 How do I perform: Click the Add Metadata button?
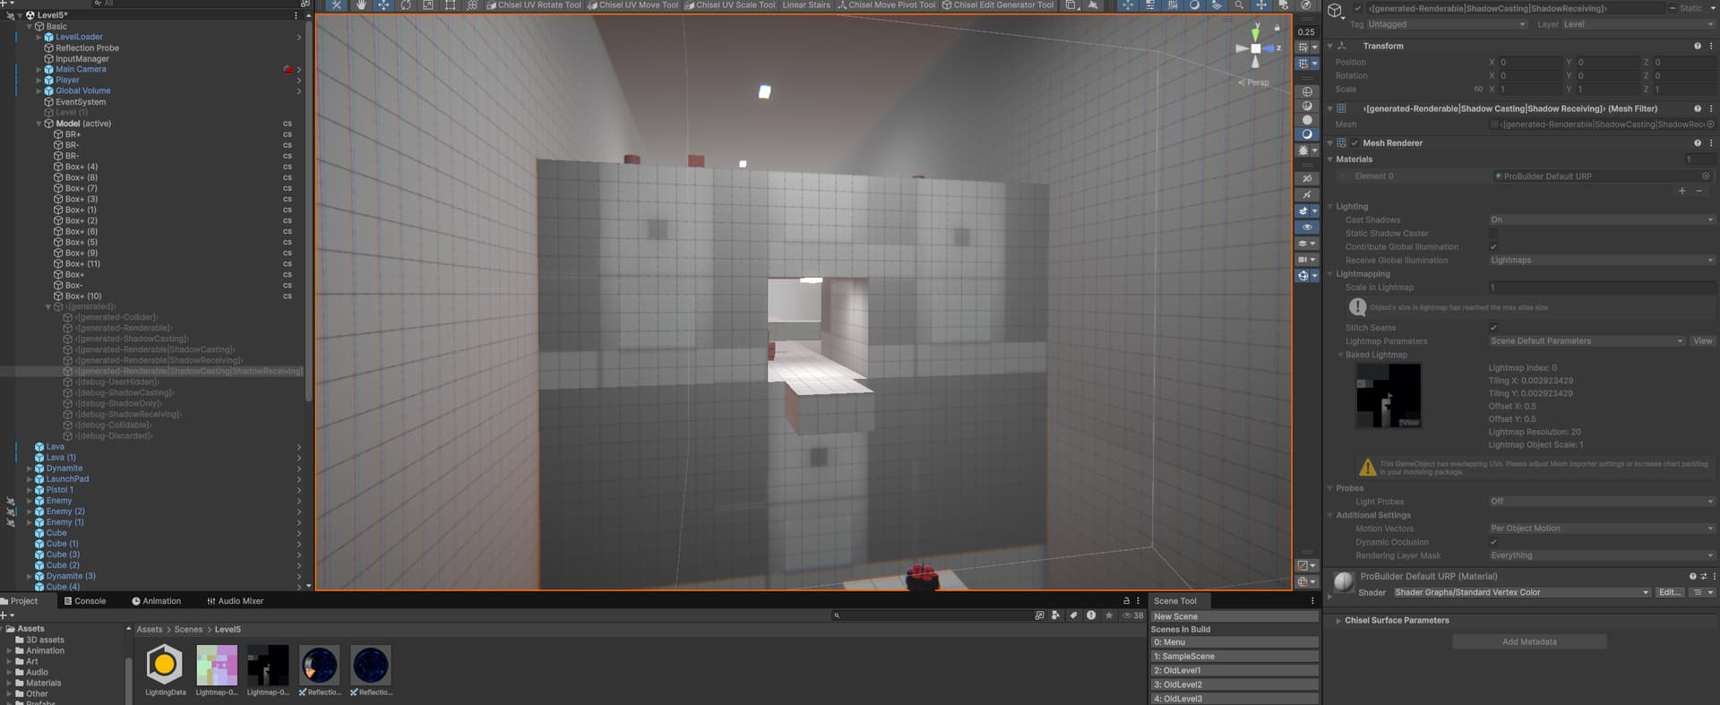1529,642
